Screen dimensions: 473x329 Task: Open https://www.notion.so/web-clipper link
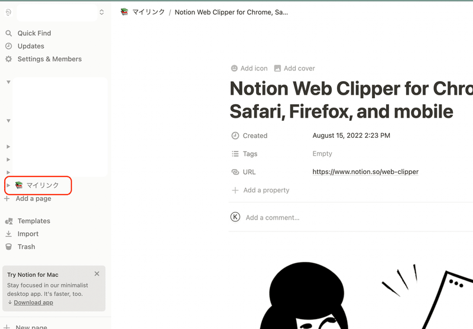click(365, 172)
